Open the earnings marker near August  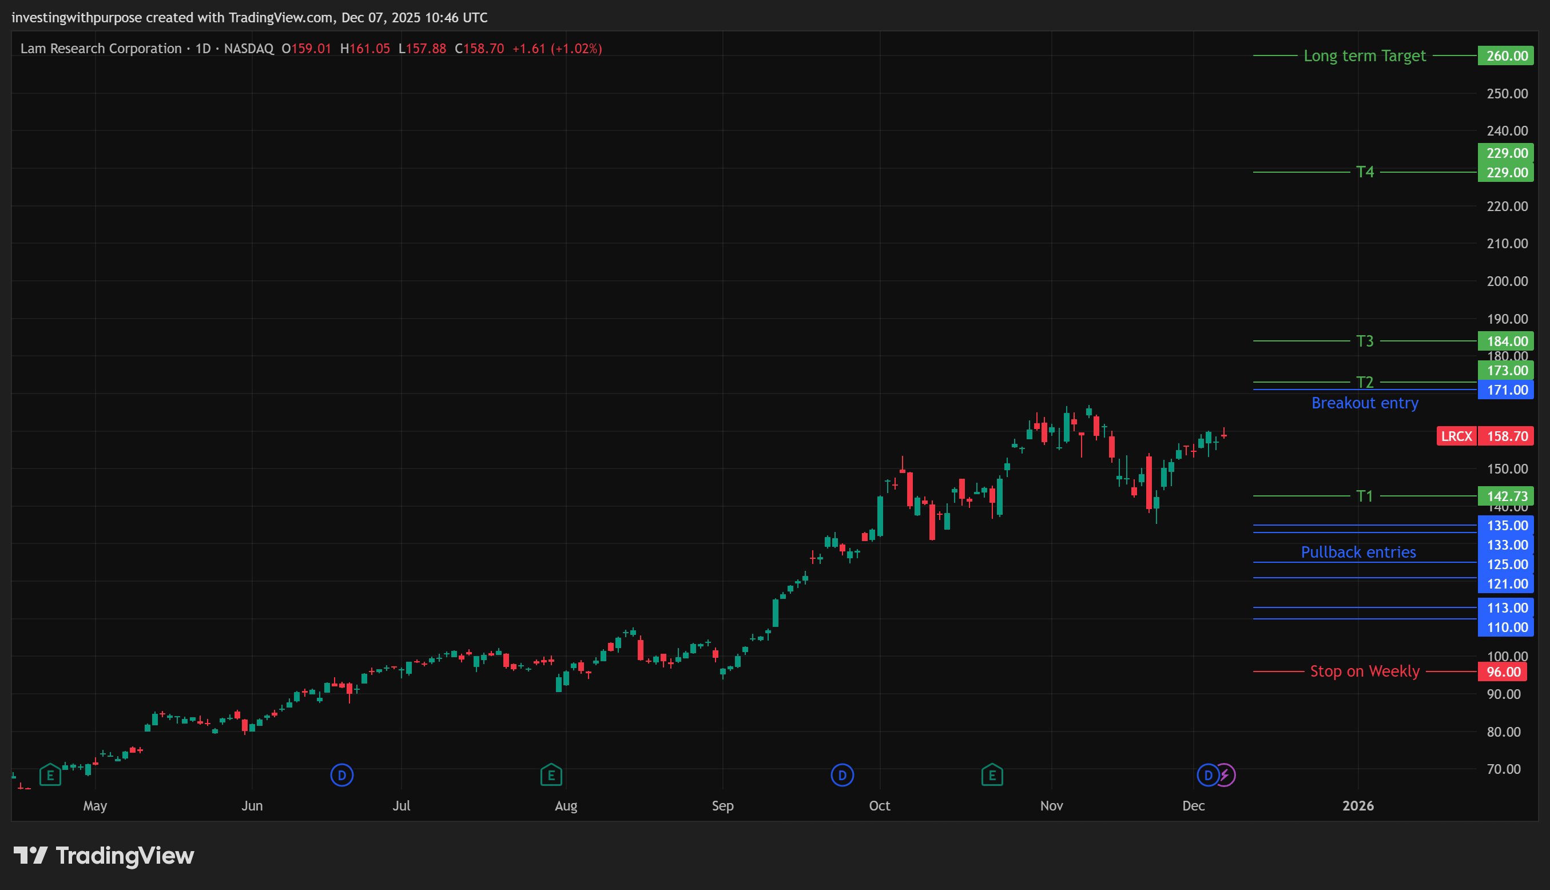(551, 776)
